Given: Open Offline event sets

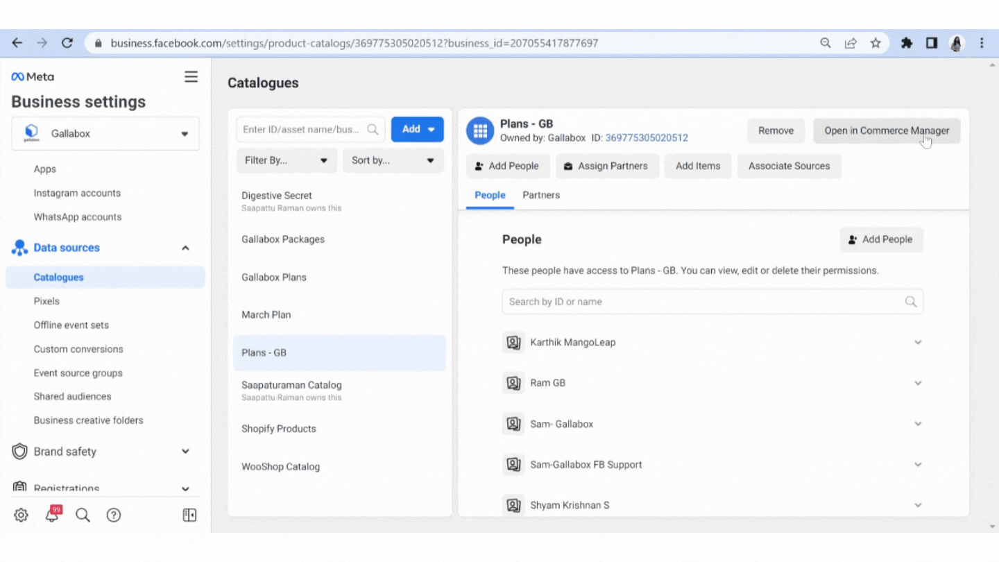Looking at the screenshot, I should (71, 325).
